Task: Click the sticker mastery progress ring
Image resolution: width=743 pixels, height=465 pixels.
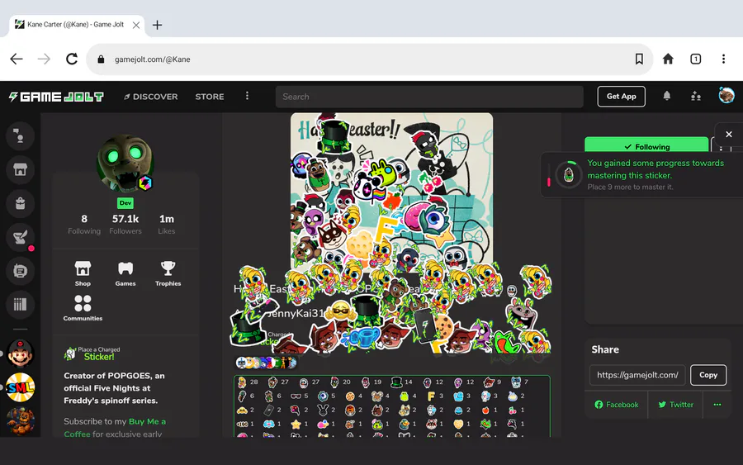Action: pyautogui.click(x=569, y=175)
